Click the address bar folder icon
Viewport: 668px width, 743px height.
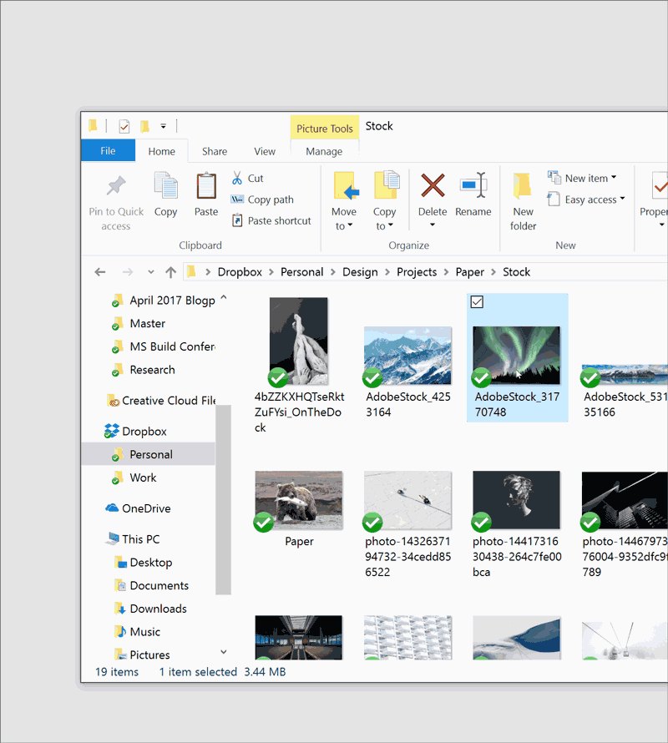coord(191,271)
